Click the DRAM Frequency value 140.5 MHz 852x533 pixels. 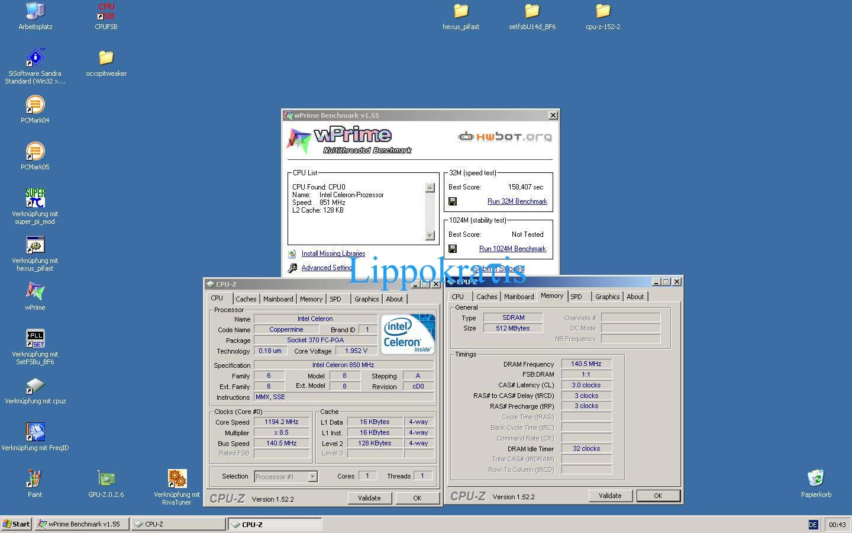coord(586,364)
